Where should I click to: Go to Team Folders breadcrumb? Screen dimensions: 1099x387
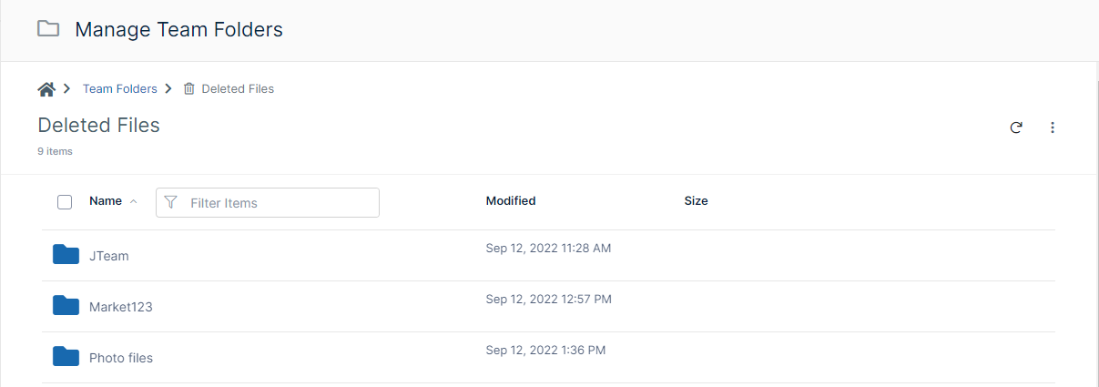119,89
